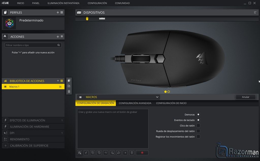Expand the Efectos de Iluminación section

33,120
